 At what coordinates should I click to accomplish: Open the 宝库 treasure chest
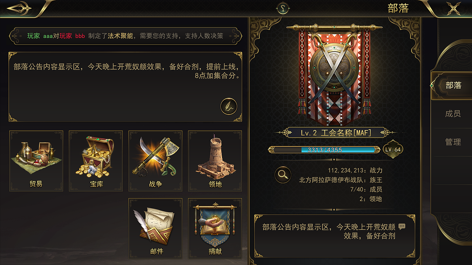(x=96, y=161)
